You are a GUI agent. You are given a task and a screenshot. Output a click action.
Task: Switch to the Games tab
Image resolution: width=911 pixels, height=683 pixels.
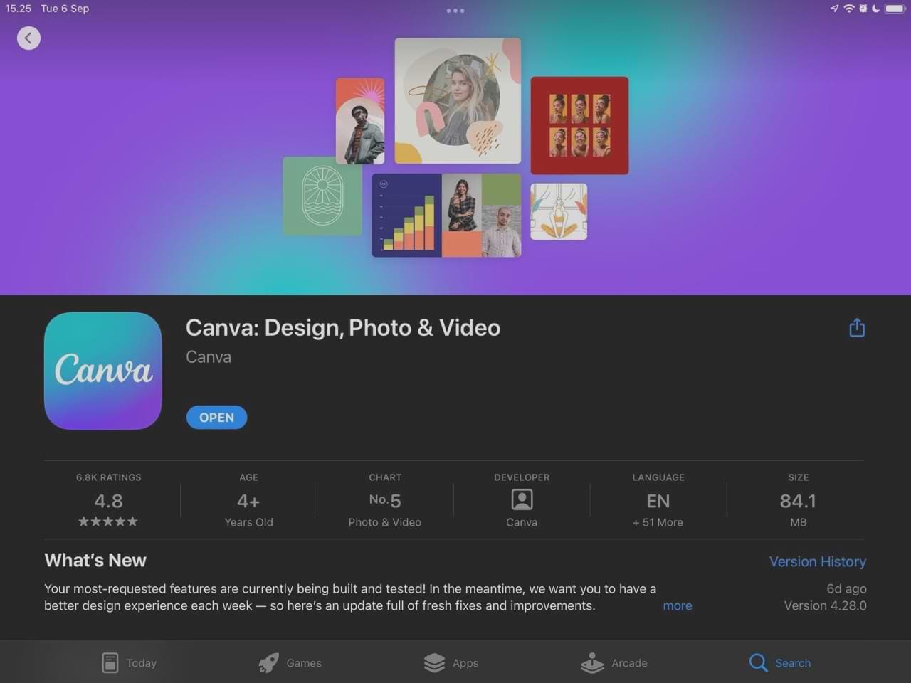pos(290,663)
